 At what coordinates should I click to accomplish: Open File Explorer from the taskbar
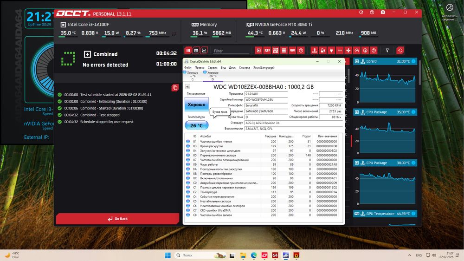243,255
